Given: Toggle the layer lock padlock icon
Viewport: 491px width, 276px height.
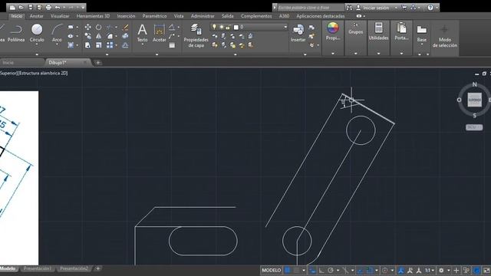Looking at the screenshot, I should (x=229, y=28).
